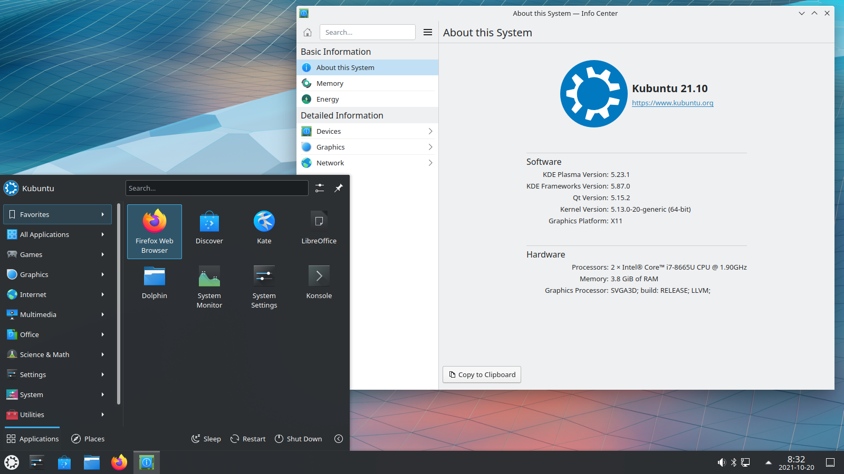Open the Info Center hamburger menu
The height and width of the screenshot is (474, 844).
[428, 32]
